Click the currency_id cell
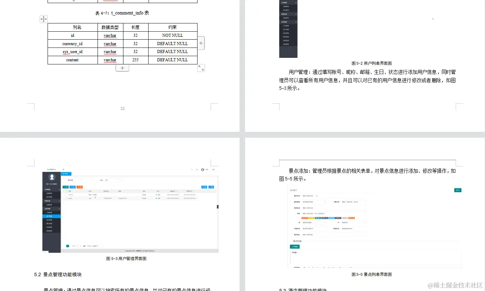 click(x=73, y=44)
